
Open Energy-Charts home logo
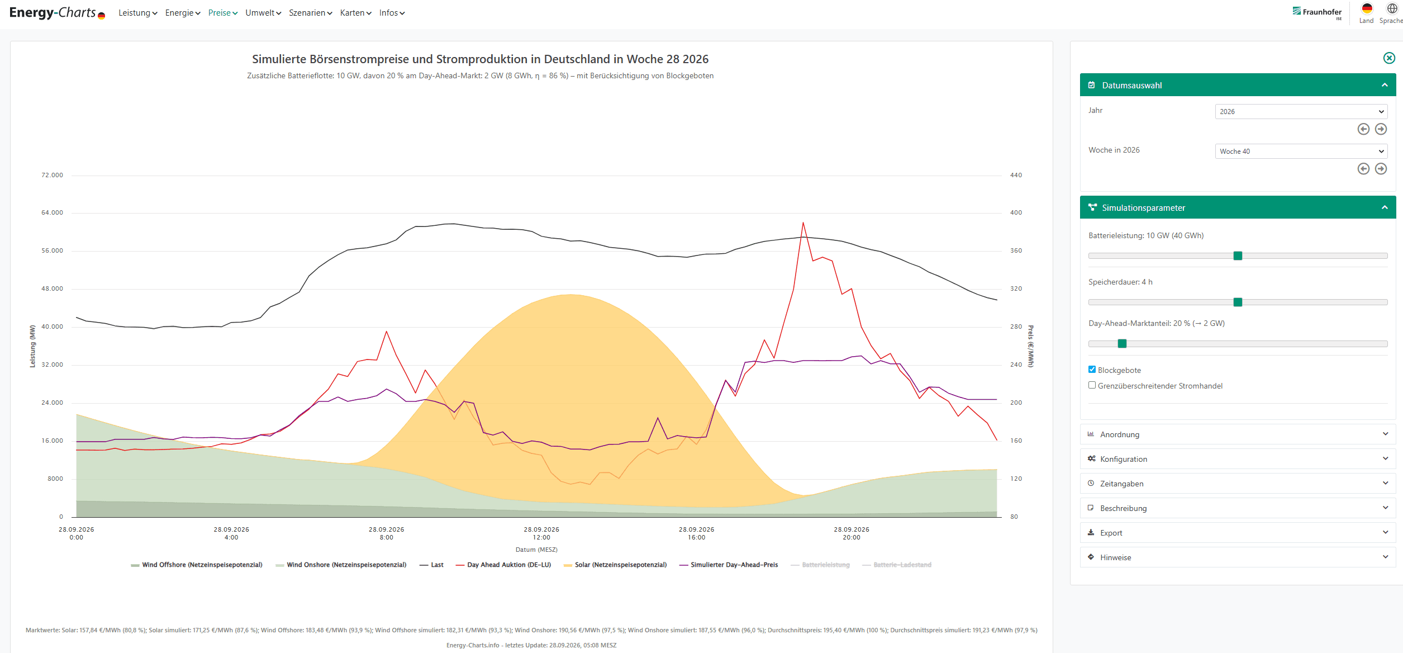pos(57,13)
